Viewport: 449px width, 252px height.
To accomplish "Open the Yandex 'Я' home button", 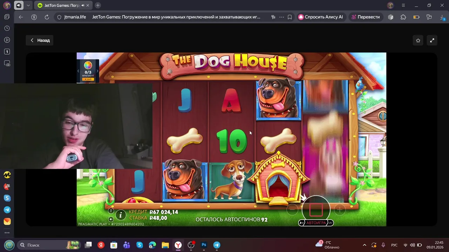I will pyautogui.click(x=34, y=17).
